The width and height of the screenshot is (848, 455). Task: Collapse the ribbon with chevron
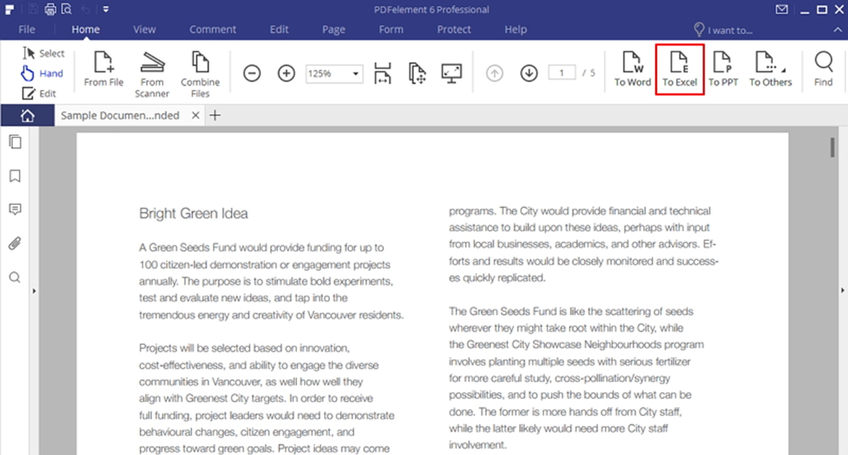[x=837, y=30]
